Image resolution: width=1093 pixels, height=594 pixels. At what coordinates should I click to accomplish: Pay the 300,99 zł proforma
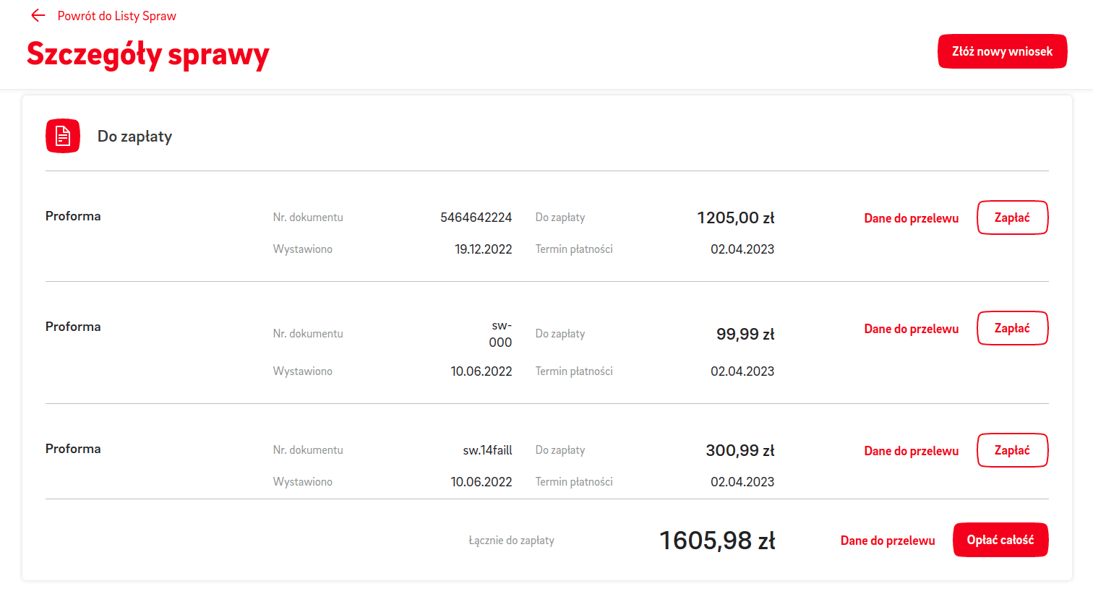click(x=1012, y=450)
